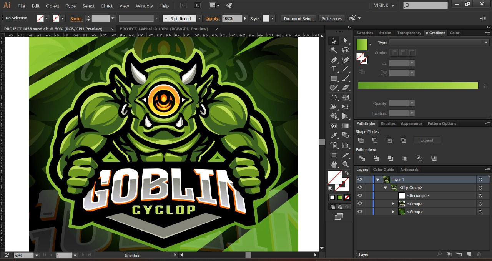Choose the Direct Selection tool
The width and height of the screenshot is (492, 261).
point(345,41)
